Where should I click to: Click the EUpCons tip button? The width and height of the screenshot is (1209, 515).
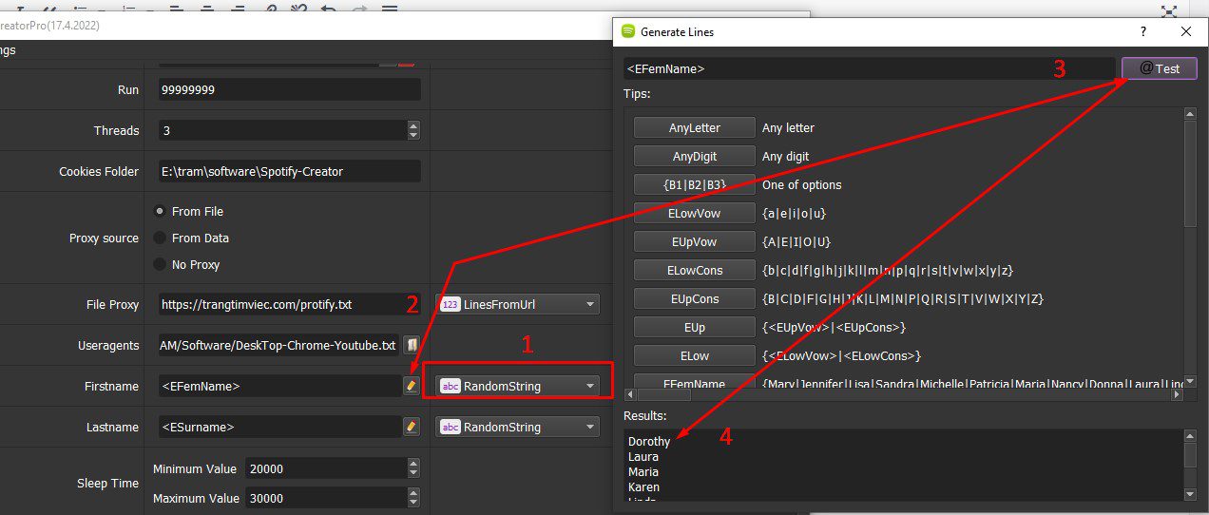(695, 298)
